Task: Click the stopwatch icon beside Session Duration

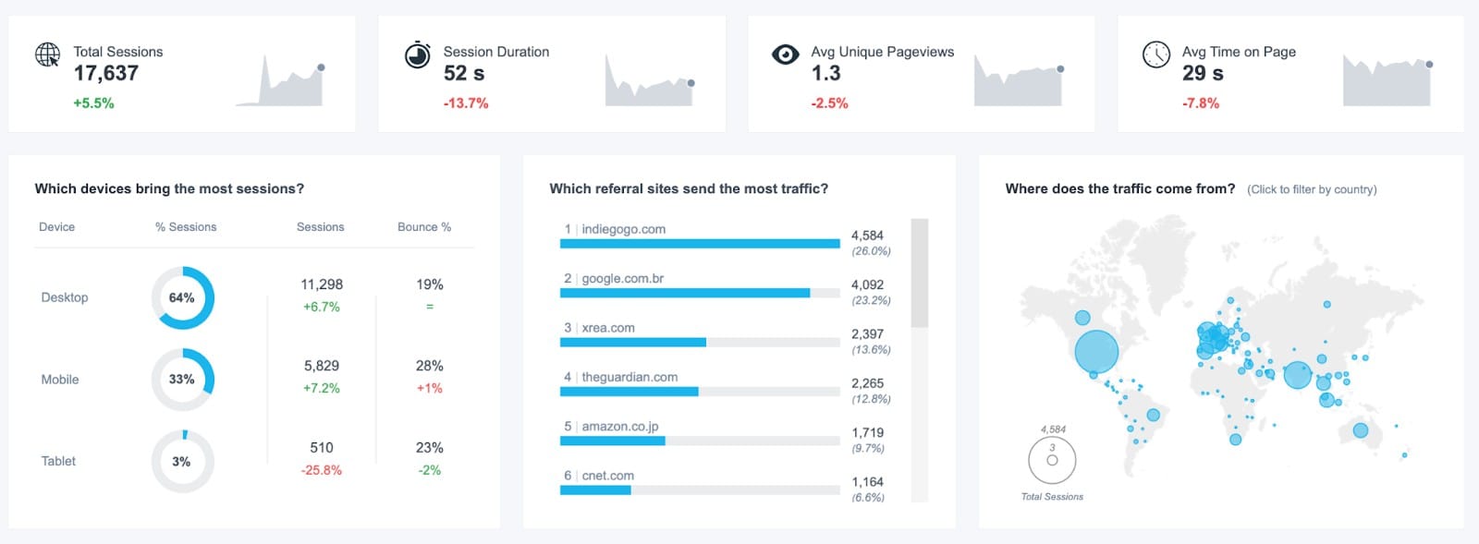Action: tap(418, 53)
